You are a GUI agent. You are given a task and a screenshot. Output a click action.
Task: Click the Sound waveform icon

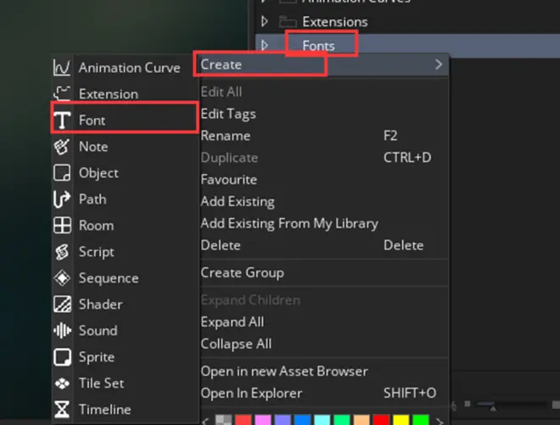pyautogui.click(x=62, y=330)
